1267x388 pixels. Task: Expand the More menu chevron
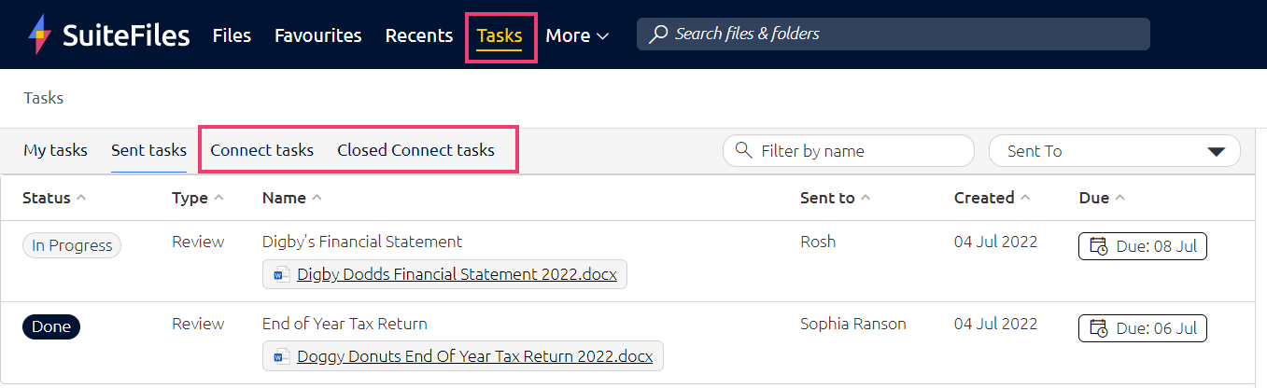(602, 36)
